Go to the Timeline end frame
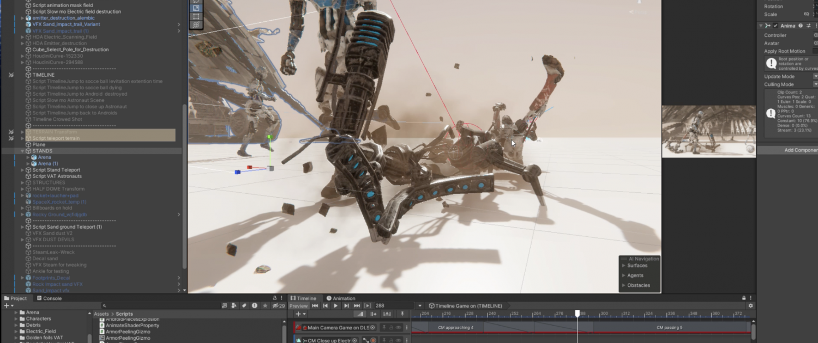 click(357, 306)
